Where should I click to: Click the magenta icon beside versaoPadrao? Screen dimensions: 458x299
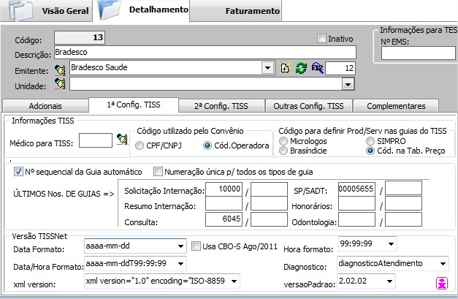click(x=441, y=282)
